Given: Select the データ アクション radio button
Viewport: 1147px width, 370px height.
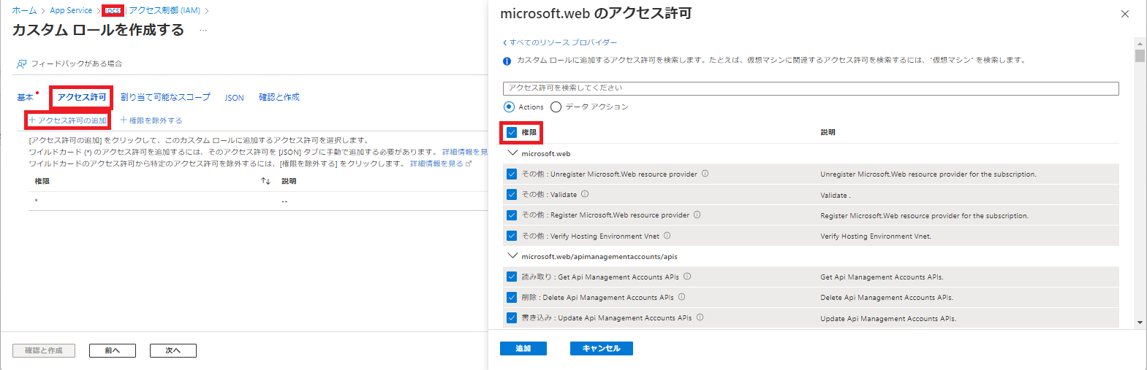Looking at the screenshot, I should click(x=556, y=107).
